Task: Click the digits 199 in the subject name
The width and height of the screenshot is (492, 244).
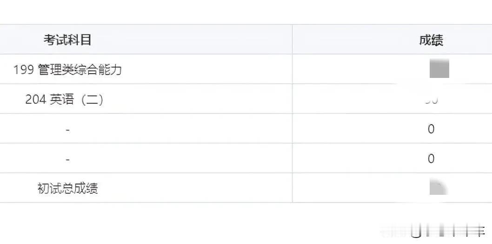Action: pyautogui.click(x=24, y=70)
